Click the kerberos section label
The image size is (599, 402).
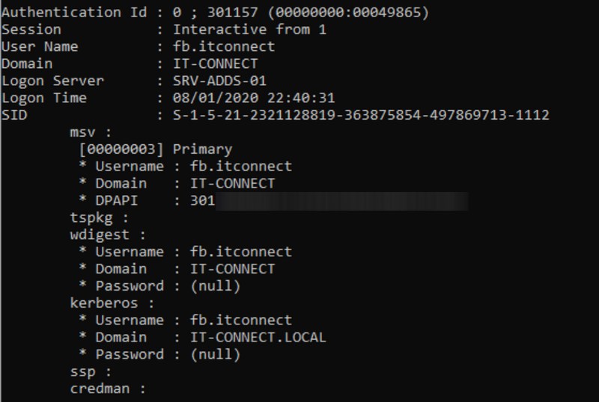[108, 303]
